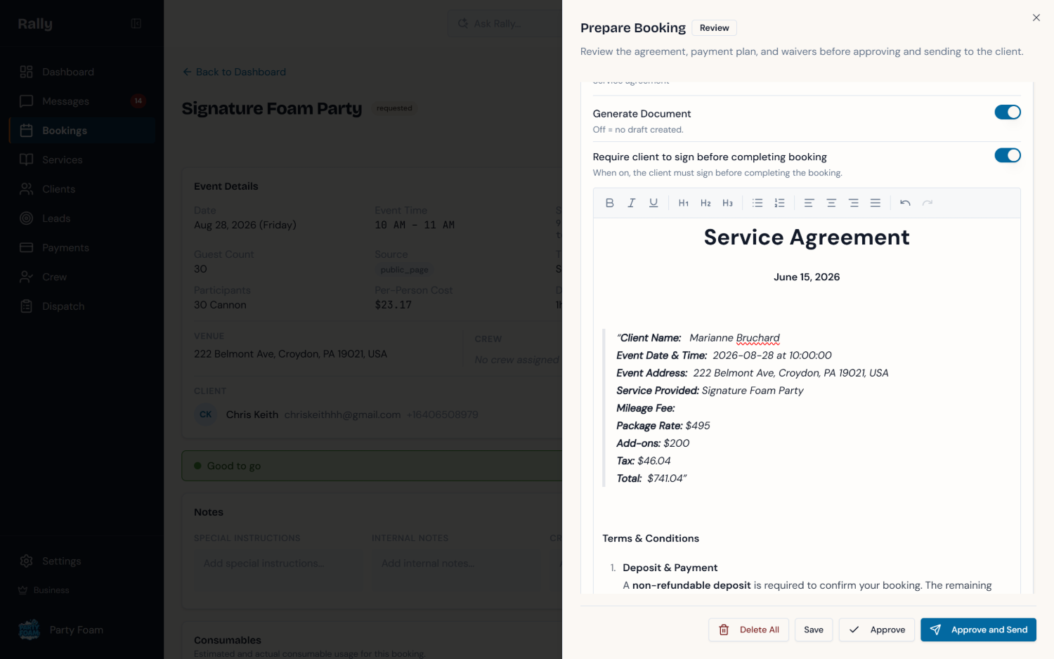Viewport: 1054px width, 659px height.
Task: Click the public_page source tag
Action: click(404, 270)
